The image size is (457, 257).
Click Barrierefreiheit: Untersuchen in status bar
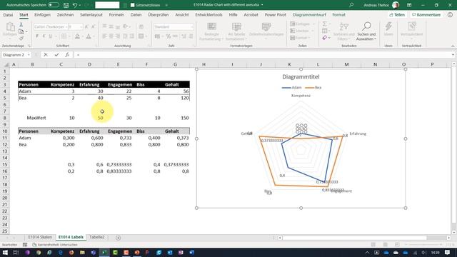pos(55,245)
